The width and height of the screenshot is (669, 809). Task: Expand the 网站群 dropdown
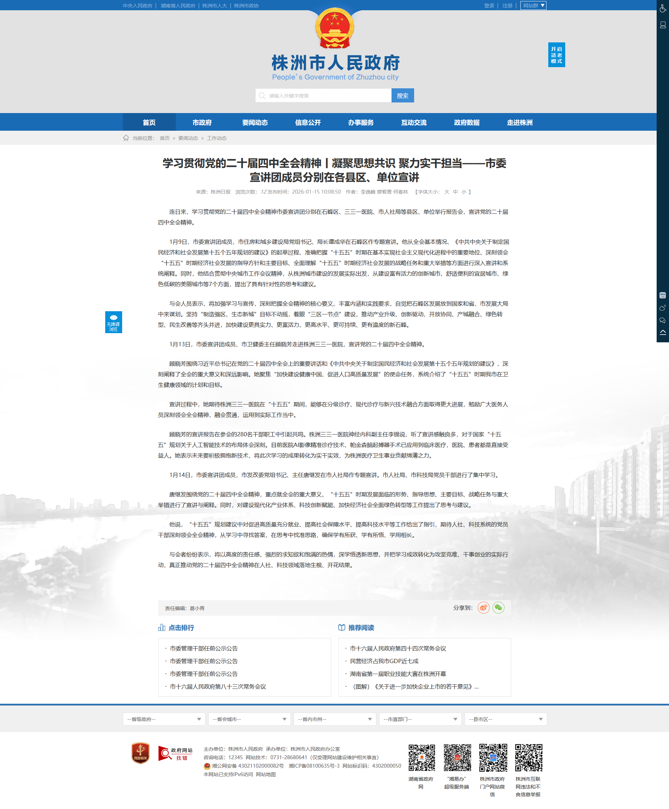click(533, 6)
